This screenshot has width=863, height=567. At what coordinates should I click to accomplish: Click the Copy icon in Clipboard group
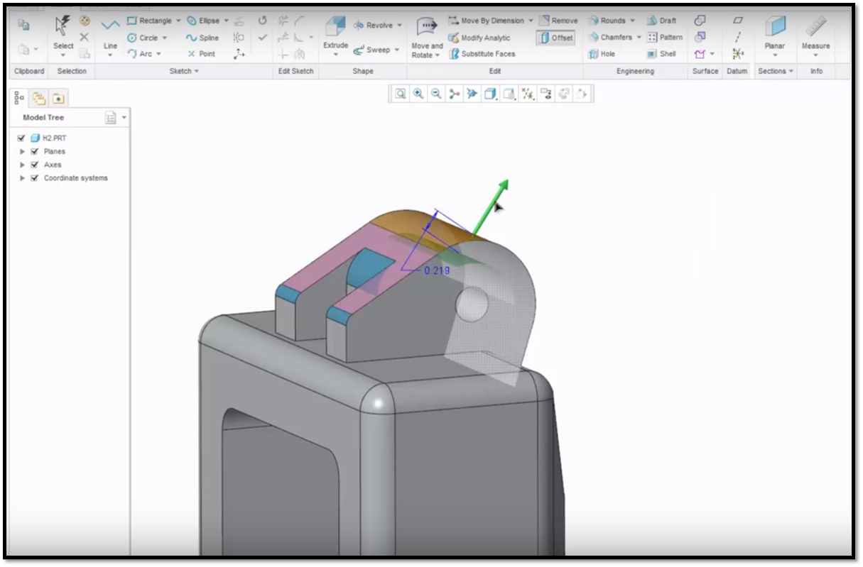[x=23, y=25]
